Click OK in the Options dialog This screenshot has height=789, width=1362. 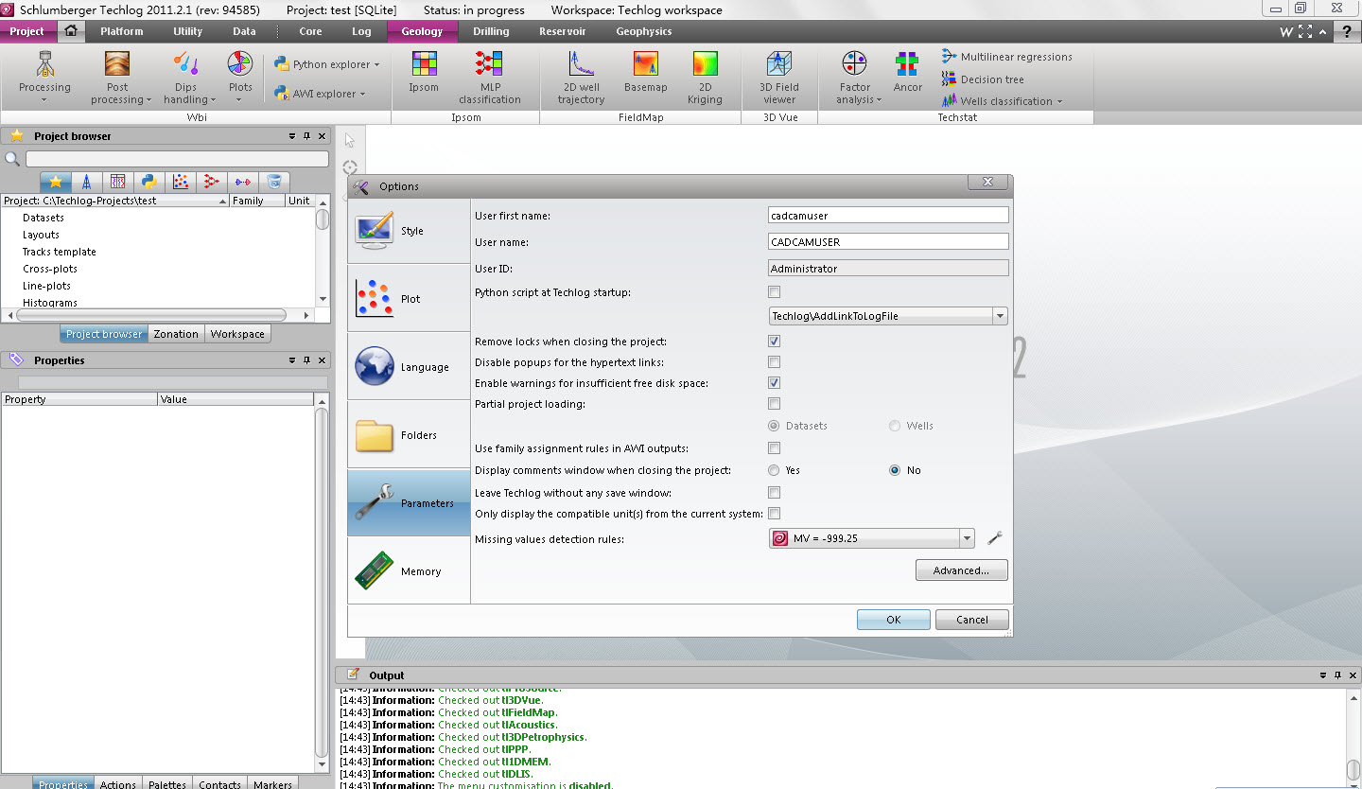894,620
